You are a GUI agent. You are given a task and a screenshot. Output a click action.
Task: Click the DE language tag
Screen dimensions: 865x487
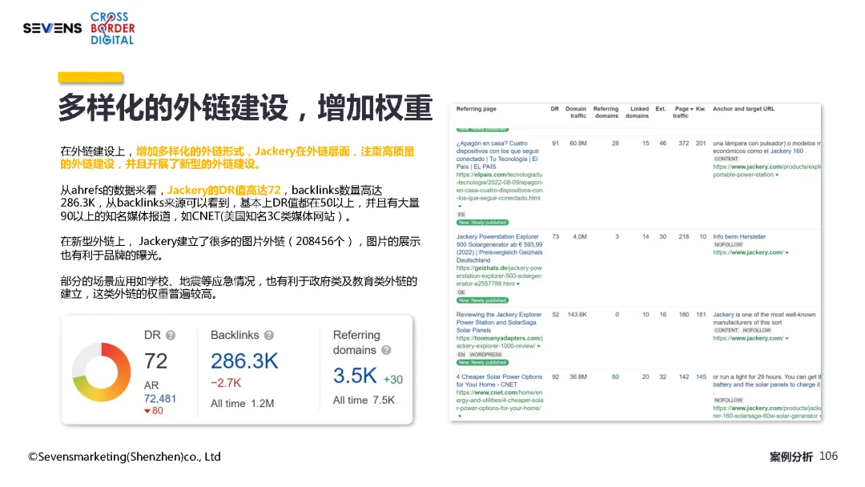coord(461,292)
